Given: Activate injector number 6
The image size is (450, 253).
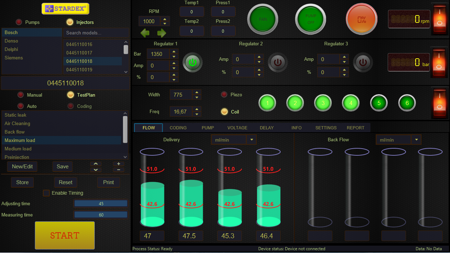Looking at the screenshot, I should pyautogui.click(x=407, y=103).
